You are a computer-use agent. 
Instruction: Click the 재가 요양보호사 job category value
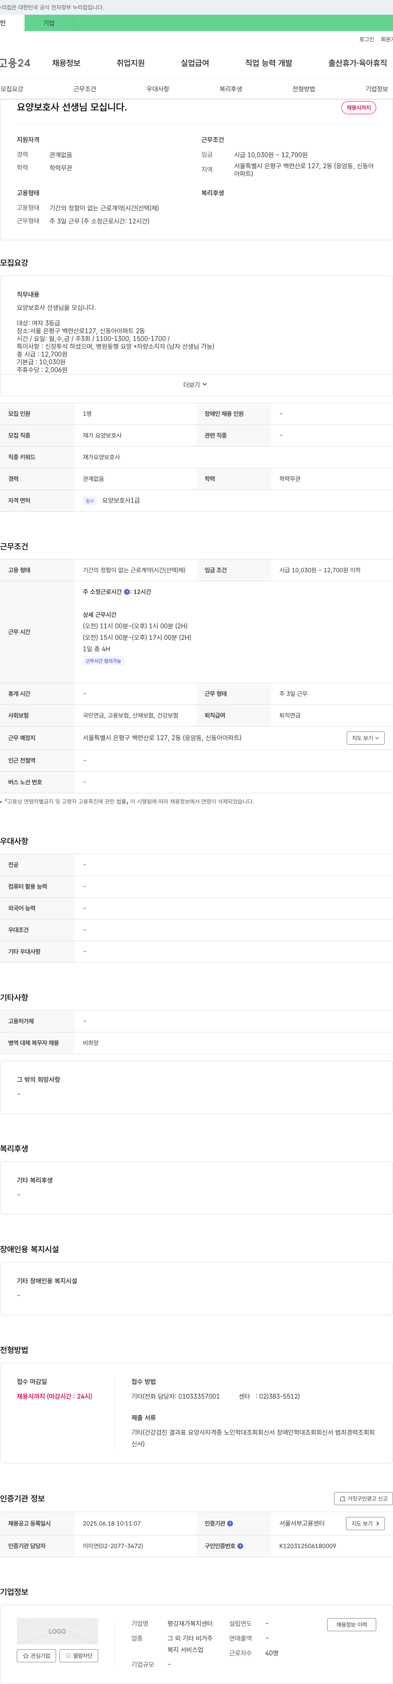tap(102, 436)
